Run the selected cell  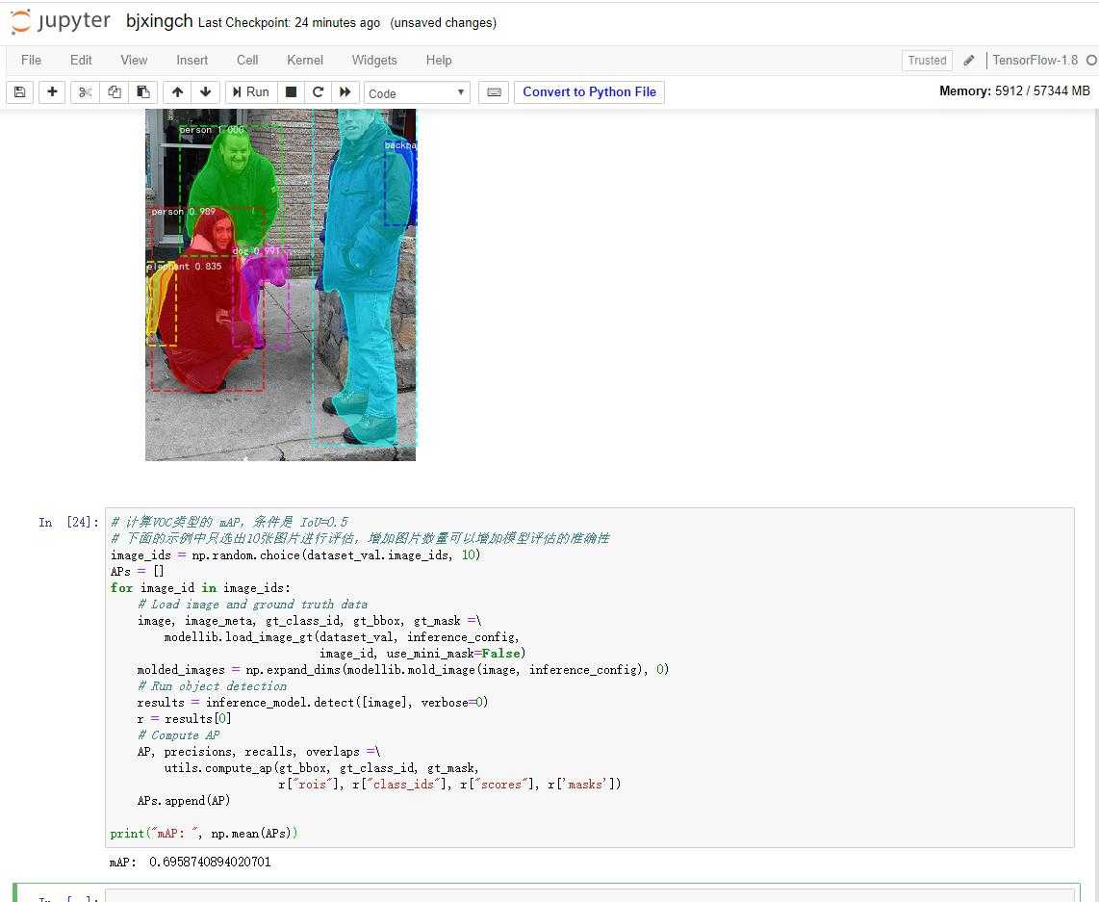(x=251, y=92)
